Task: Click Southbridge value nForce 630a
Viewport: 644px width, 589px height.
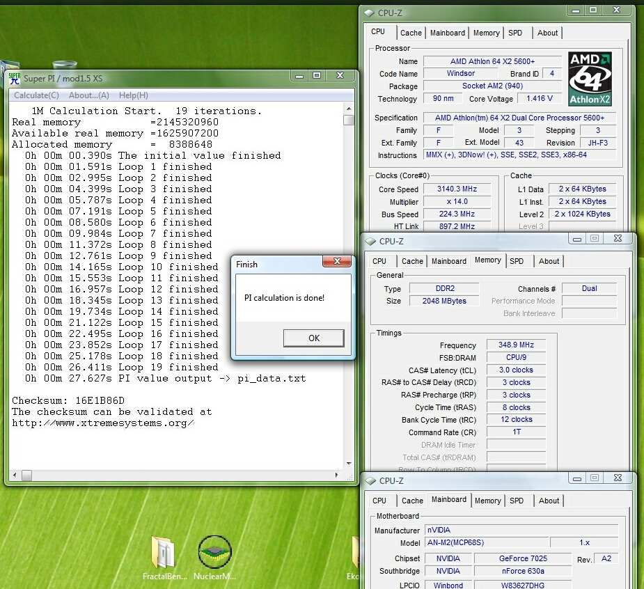Action: pyautogui.click(x=523, y=572)
